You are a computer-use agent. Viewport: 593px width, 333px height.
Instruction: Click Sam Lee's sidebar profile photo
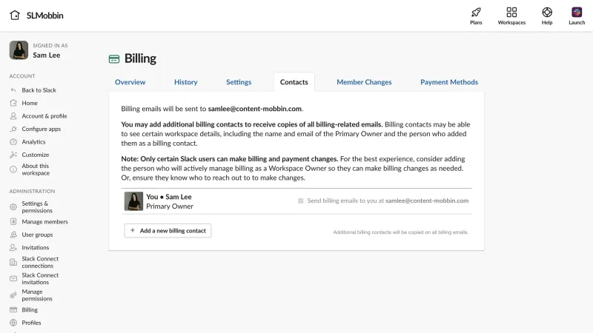pyautogui.click(x=19, y=50)
